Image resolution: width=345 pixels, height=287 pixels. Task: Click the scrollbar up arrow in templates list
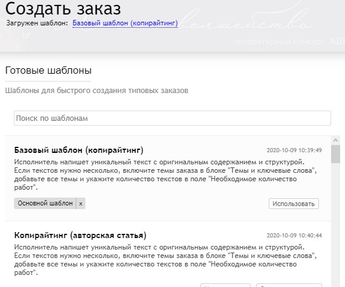tap(335, 140)
